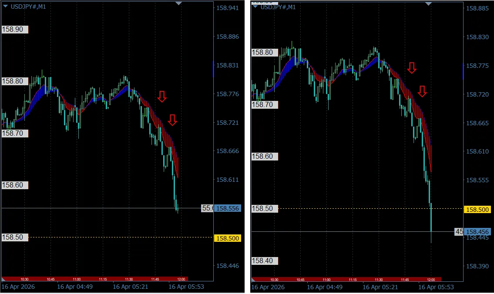Click the 158.80 line label in right chart
The image size is (494, 294).
pyautogui.click(x=265, y=53)
